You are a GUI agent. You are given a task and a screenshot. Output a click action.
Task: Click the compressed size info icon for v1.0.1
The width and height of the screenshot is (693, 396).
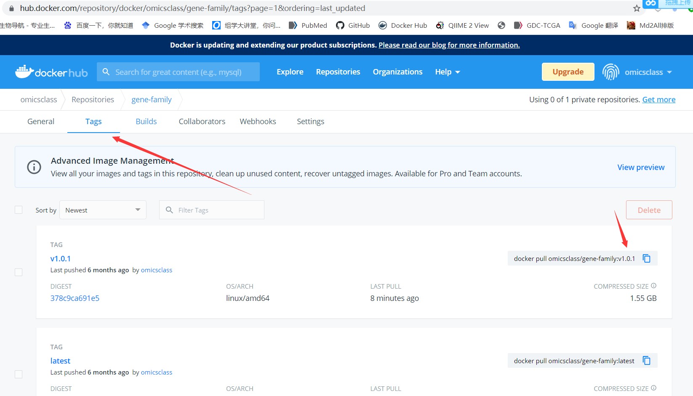654,286
